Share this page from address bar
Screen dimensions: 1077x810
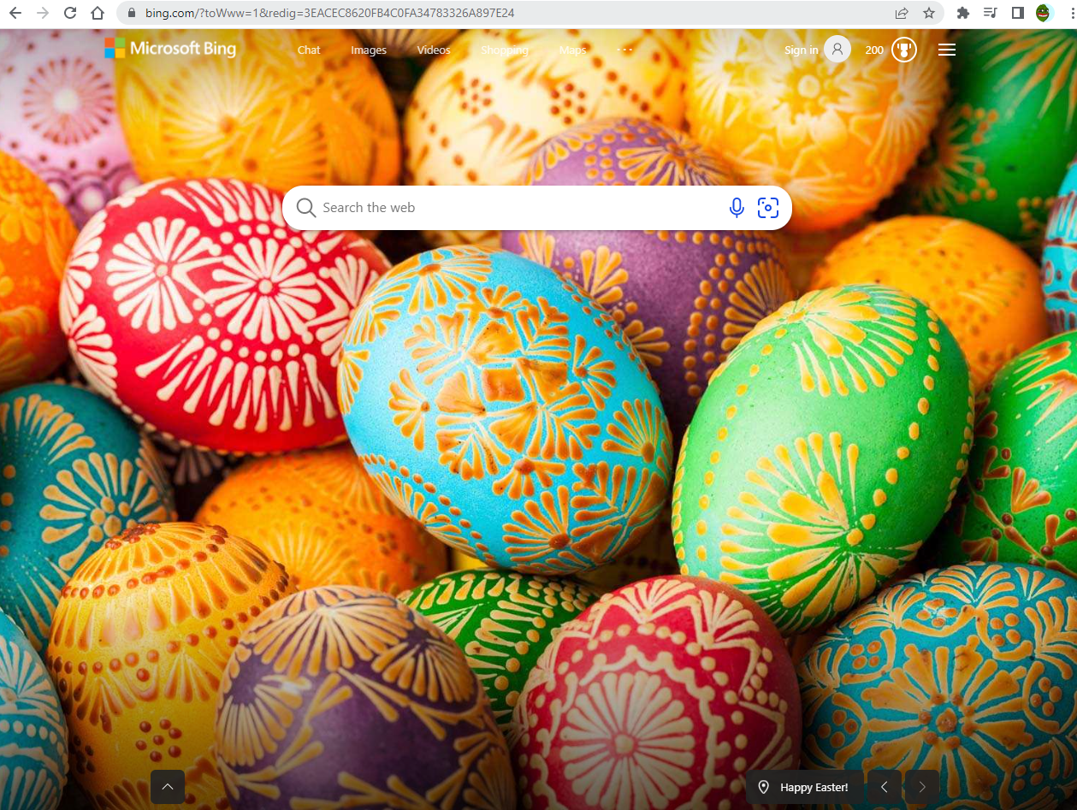[902, 13]
